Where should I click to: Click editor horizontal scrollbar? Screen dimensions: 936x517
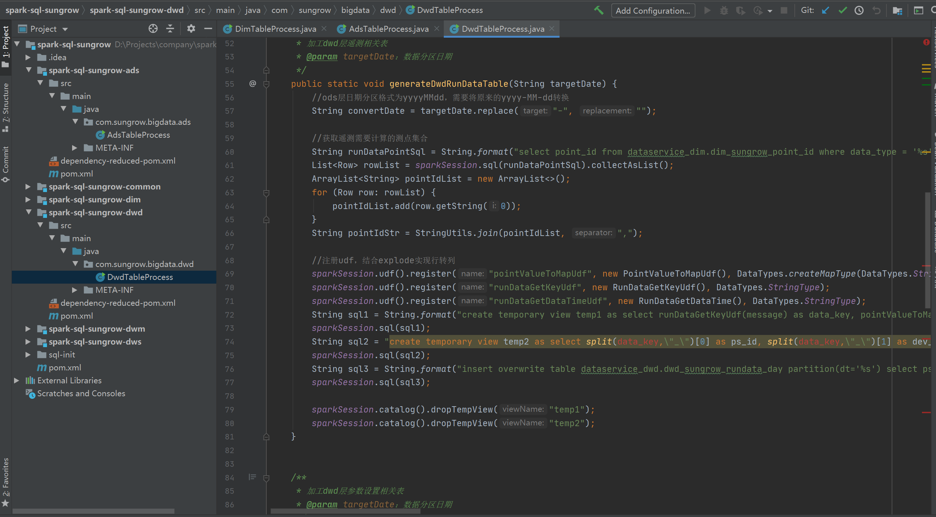click(345, 511)
